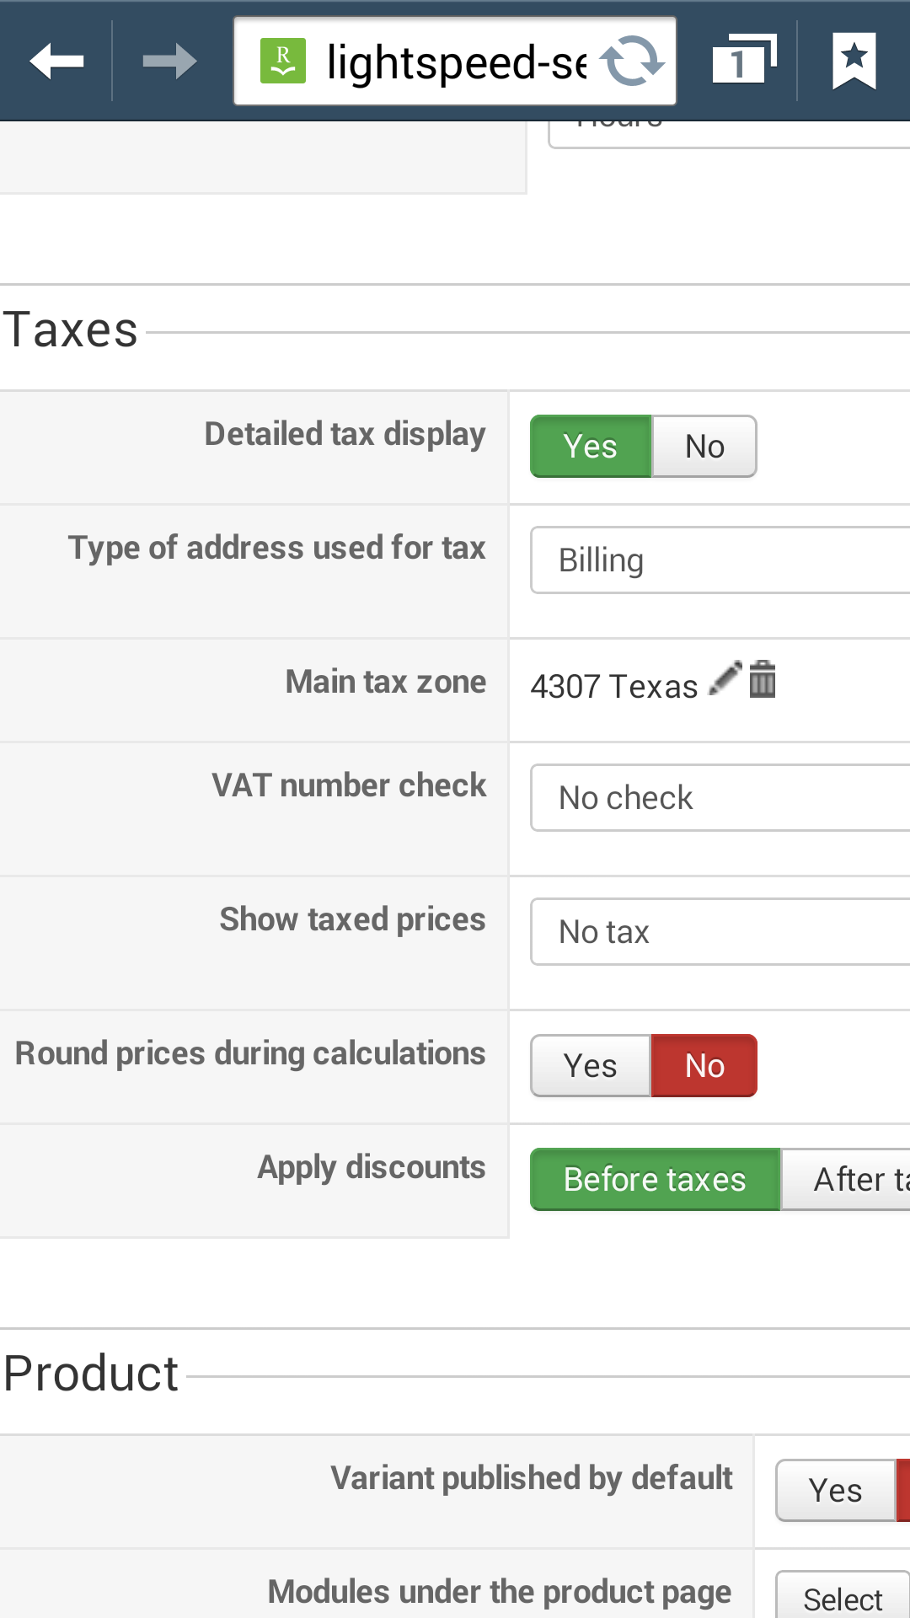
Task: Tap the green site favicon in address bar
Action: click(x=283, y=62)
